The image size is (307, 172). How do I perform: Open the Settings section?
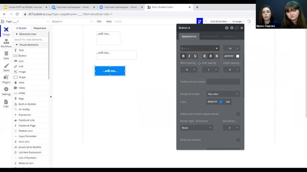(6, 91)
